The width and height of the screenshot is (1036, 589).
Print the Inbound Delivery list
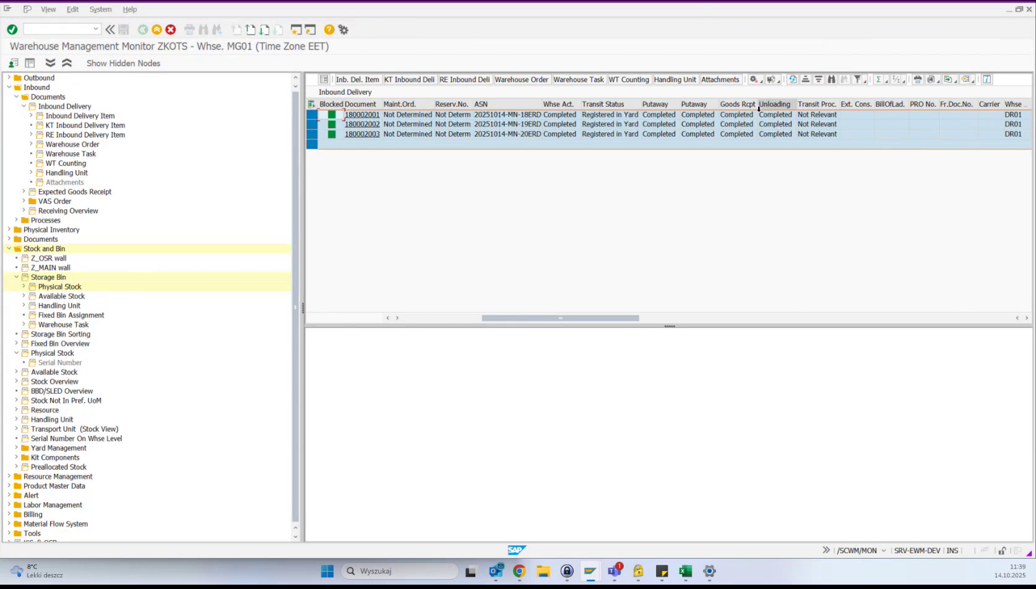[x=917, y=80]
